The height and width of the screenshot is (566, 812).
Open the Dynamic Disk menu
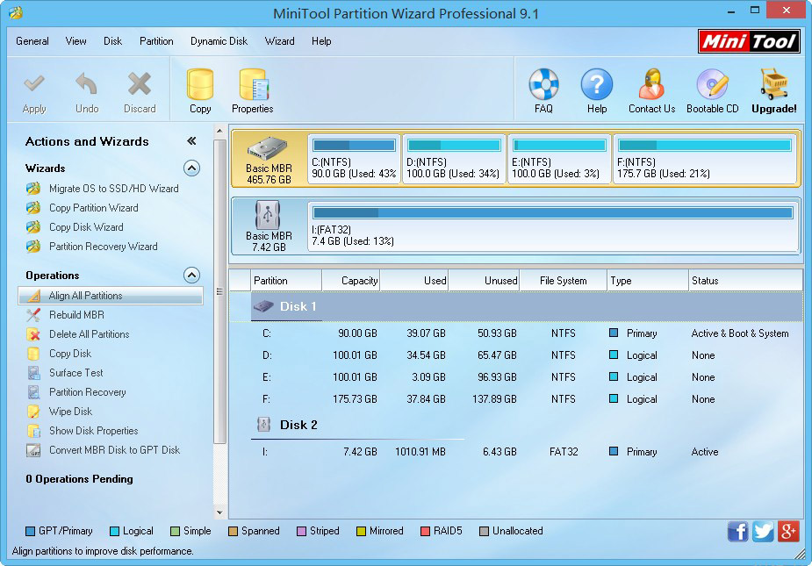tap(219, 41)
